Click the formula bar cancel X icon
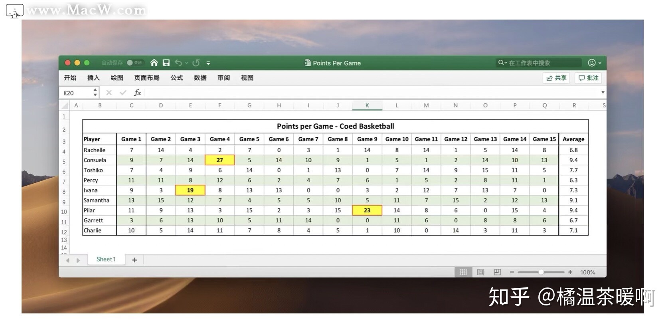 click(x=109, y=93)
